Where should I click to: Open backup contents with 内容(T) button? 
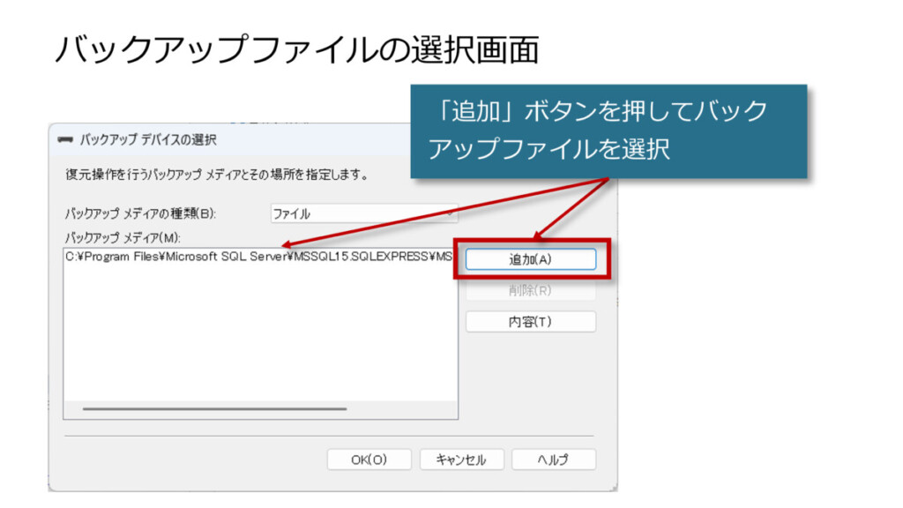[x=530, y=322]
